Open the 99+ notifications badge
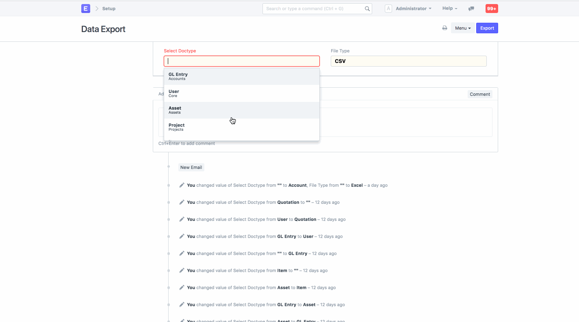579x322 pixels. coord(492,9)
